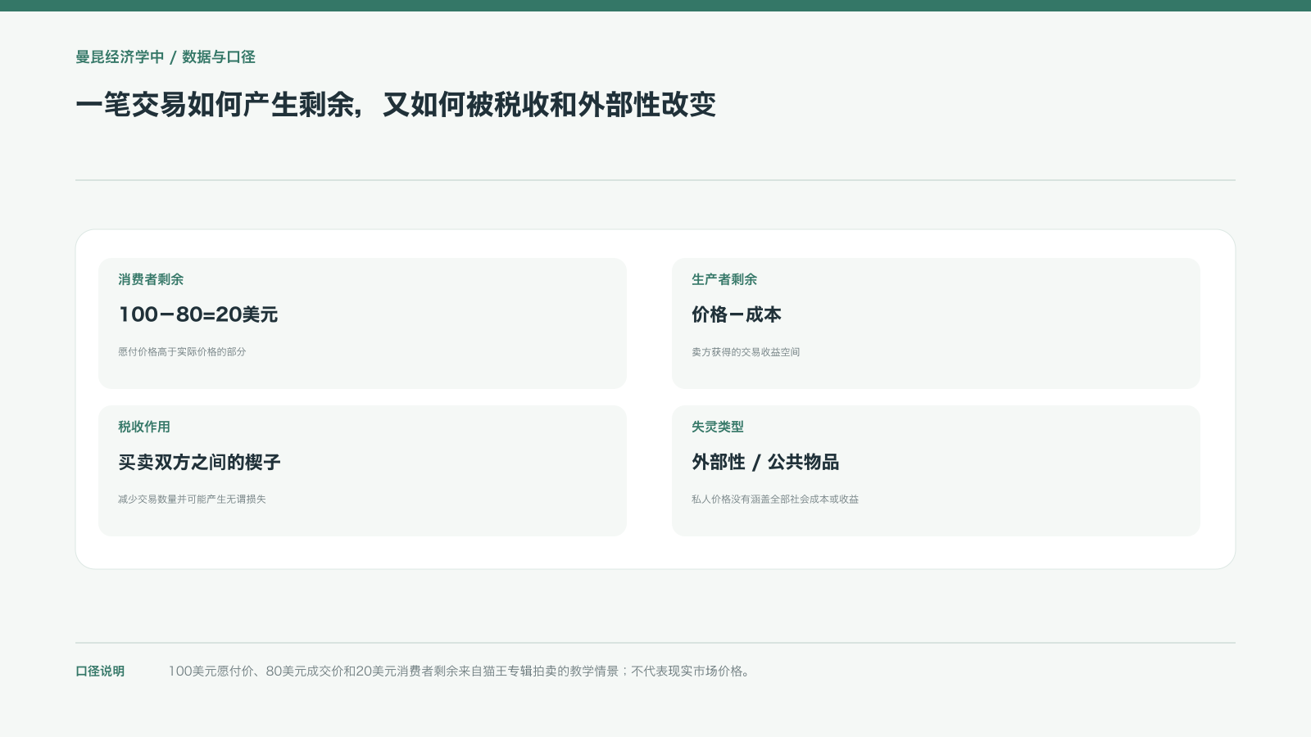
Task: Click the breadcrumb 曼昆经济学中 / 数据与口径
Action: pos(166,57)
